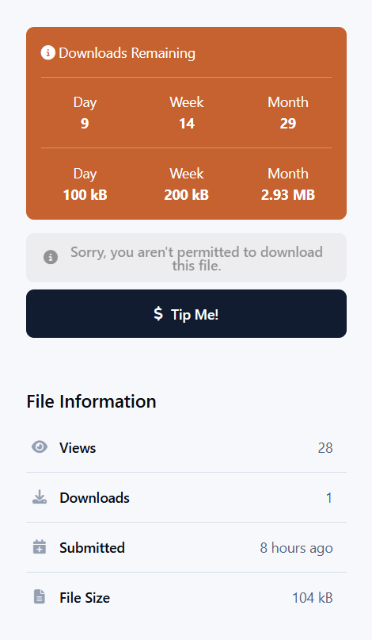
Task: Click the document icon beside File Size
Action: [x=40, y=596]
